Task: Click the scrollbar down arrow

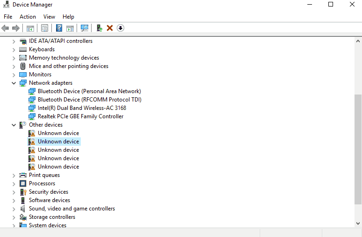Action: point(358,223)
